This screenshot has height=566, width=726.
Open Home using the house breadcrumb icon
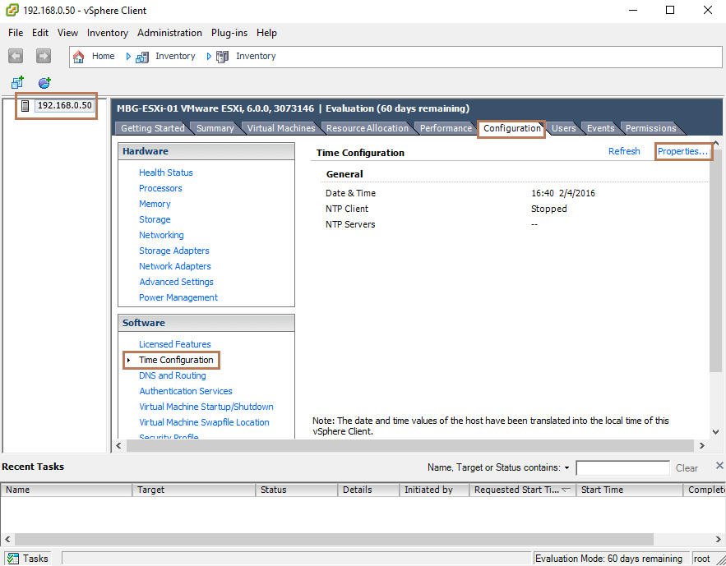78,56
